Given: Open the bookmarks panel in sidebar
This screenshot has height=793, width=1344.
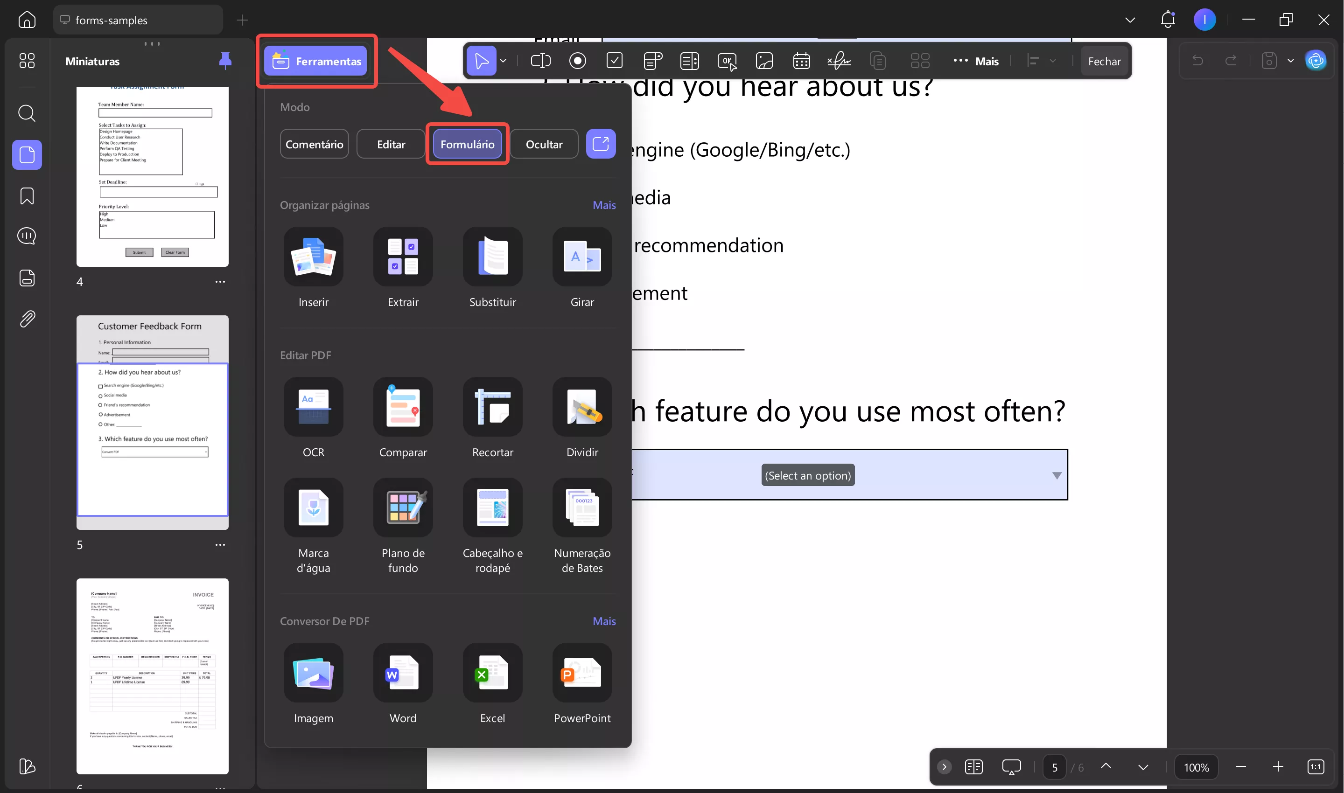Looking at the screenshot, I should [x=27, y=196].
